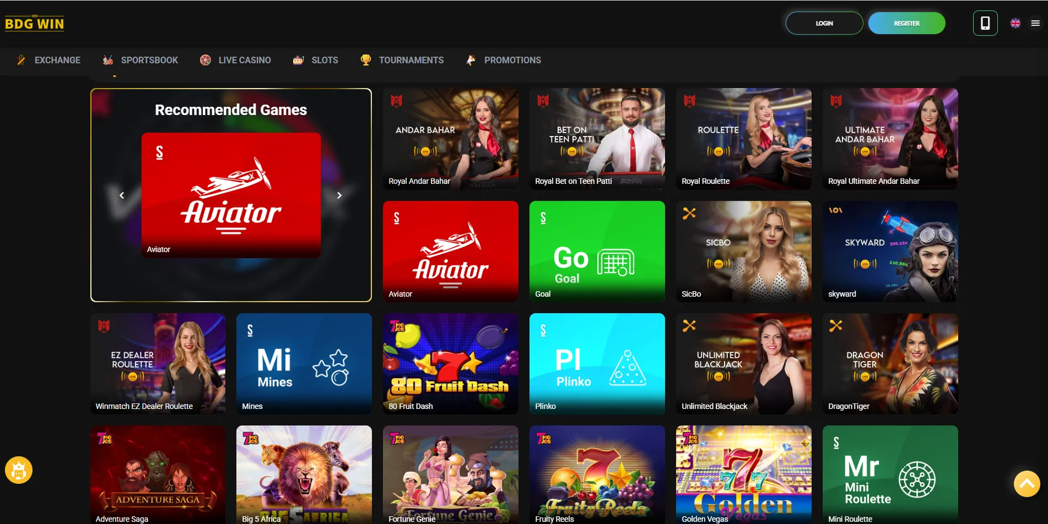Click the Recommended Games heading
Screen dimensions: 1048x524
(231, 110)
